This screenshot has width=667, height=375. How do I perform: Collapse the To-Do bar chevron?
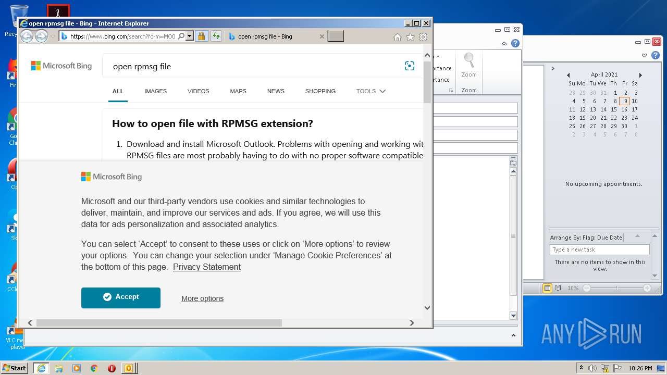coord(553,68)
